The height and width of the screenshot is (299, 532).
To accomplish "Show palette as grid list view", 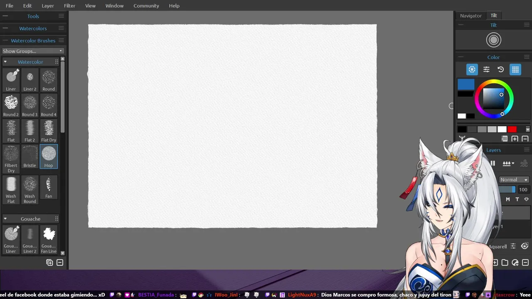I will tap(505, 139).
